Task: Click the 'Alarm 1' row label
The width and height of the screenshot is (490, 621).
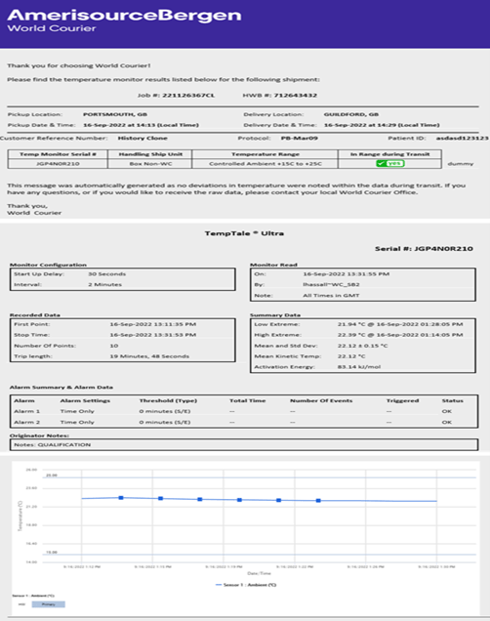Action: coord(27,411)
